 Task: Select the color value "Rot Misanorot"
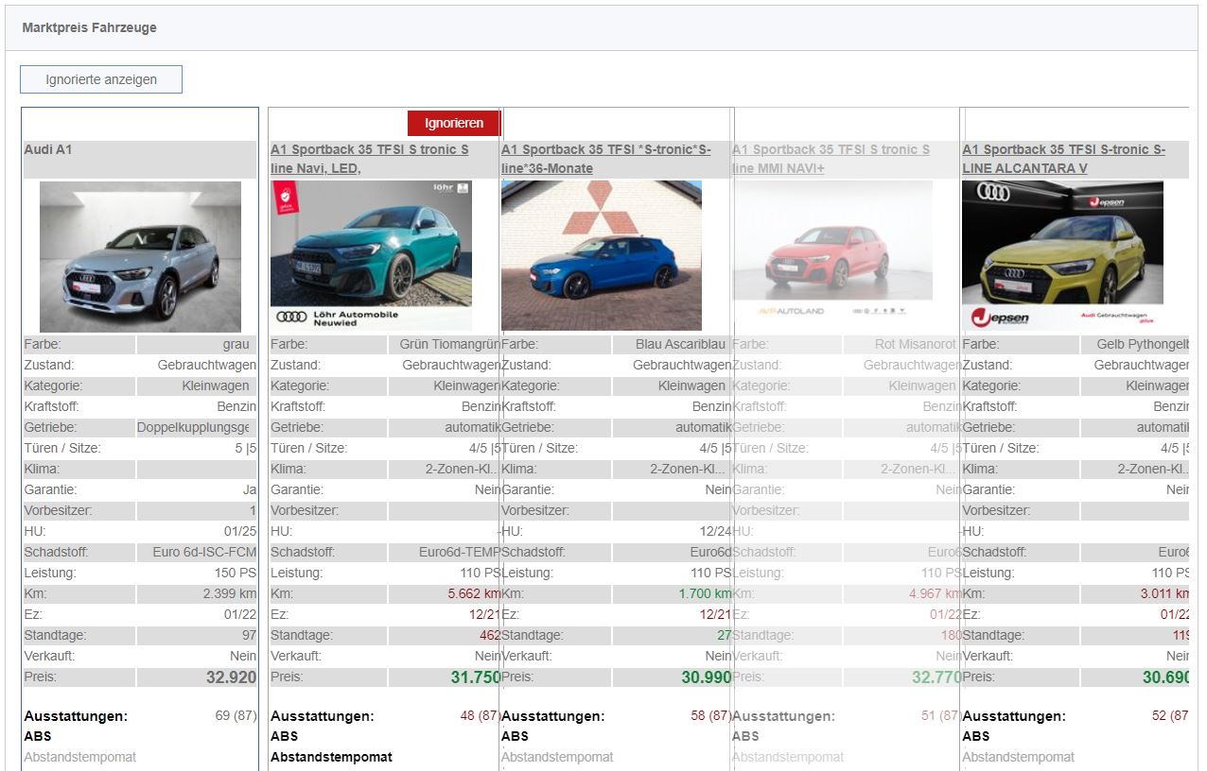point(916,345)
